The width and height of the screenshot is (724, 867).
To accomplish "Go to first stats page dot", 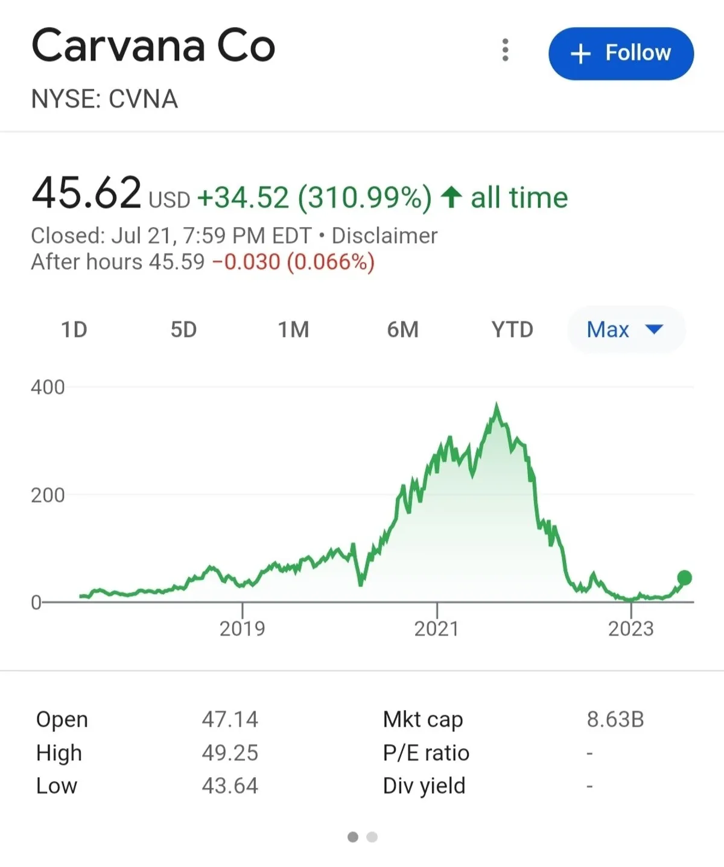I will pos(353,837).
